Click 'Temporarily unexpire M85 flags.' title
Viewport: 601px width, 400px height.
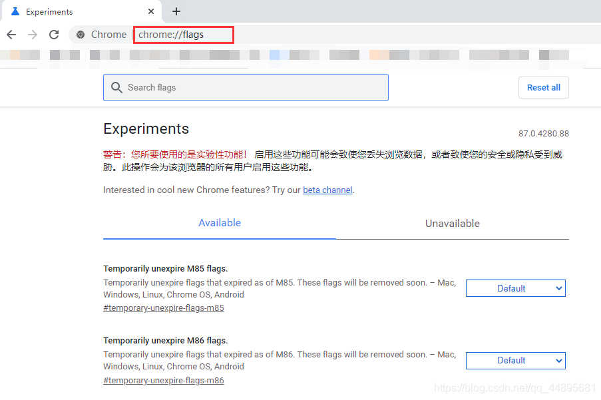pyautogui.click(x=166, y=269)
